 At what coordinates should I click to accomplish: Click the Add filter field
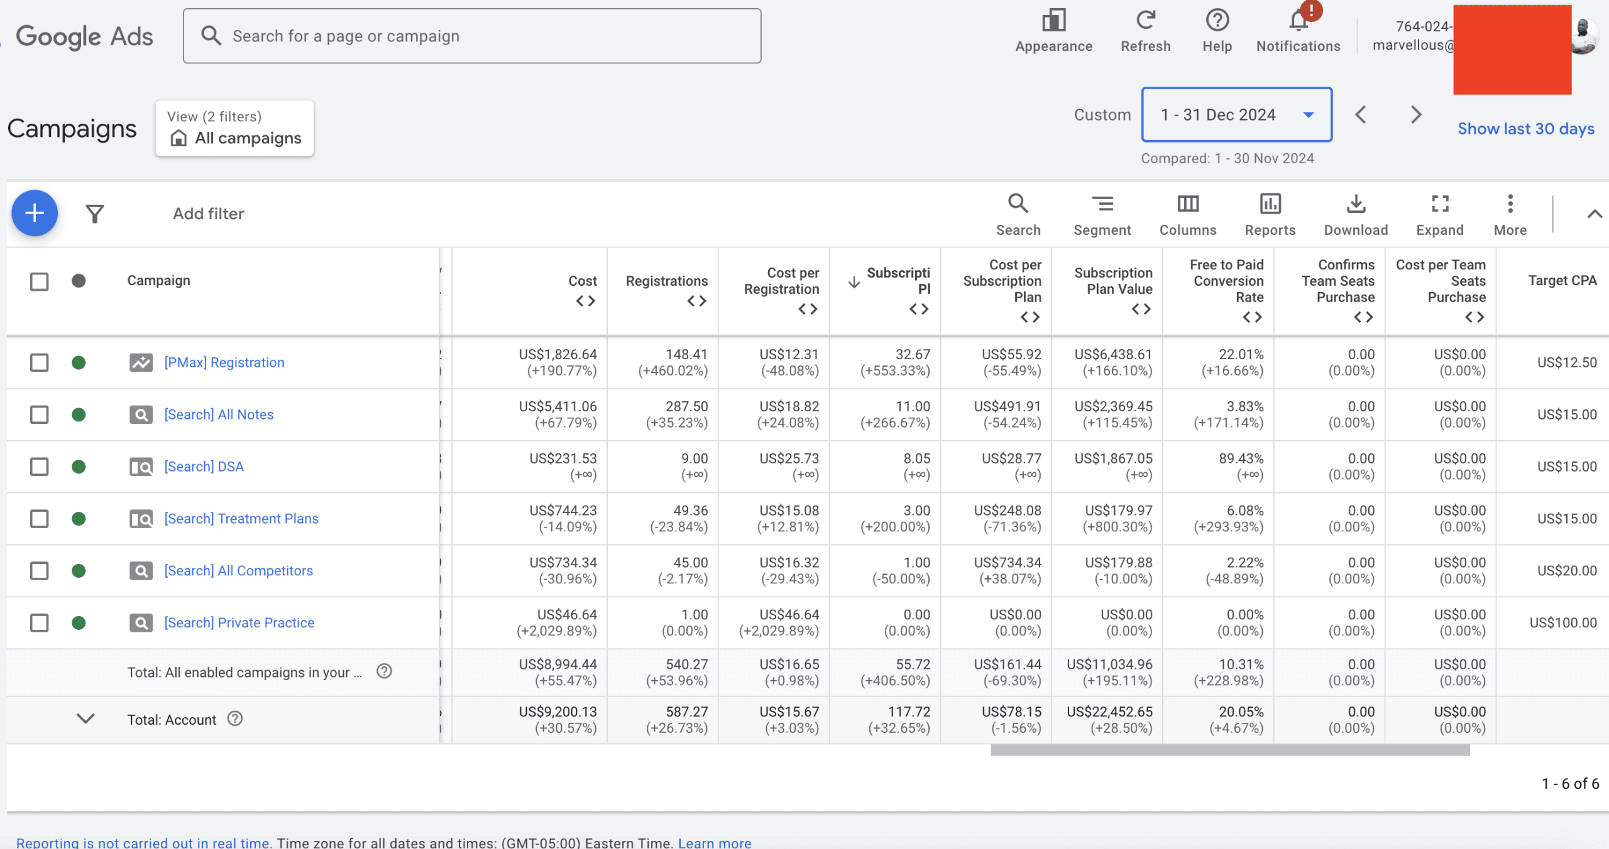[209, 214]
